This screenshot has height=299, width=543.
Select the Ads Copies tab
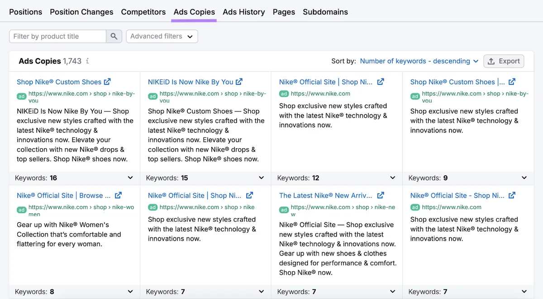(194, 12)
